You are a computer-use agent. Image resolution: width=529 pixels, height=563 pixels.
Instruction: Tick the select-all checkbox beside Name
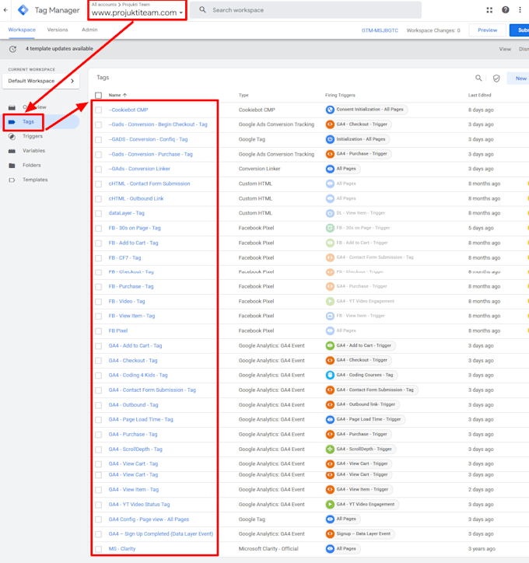pos(98,95)
